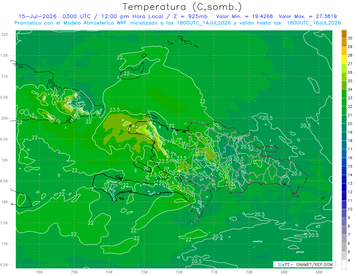Click the '70W' longitude axis label

pyautogui.click(x=249, y=272)
